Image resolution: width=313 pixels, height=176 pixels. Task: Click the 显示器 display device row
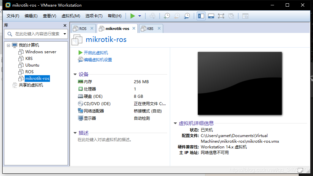122,118
